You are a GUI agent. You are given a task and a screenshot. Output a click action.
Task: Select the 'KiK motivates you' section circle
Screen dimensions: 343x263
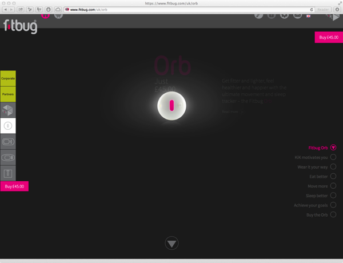(333, 157)
